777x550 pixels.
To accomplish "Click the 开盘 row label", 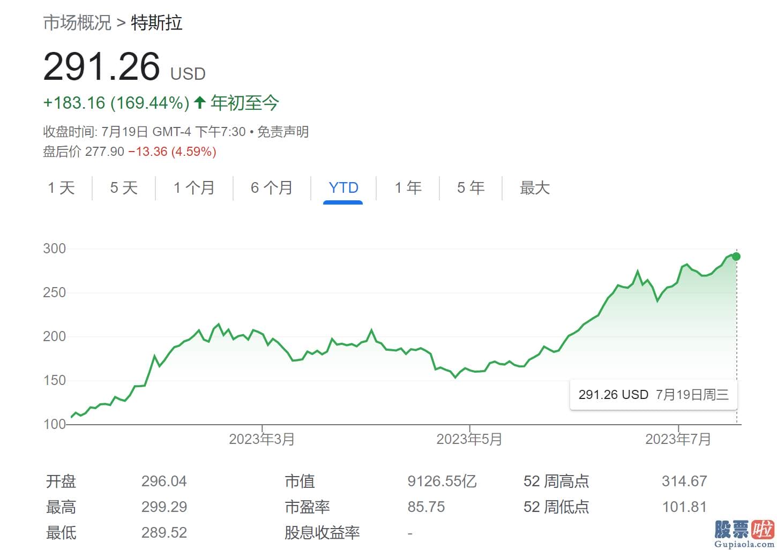I will 61,481.
